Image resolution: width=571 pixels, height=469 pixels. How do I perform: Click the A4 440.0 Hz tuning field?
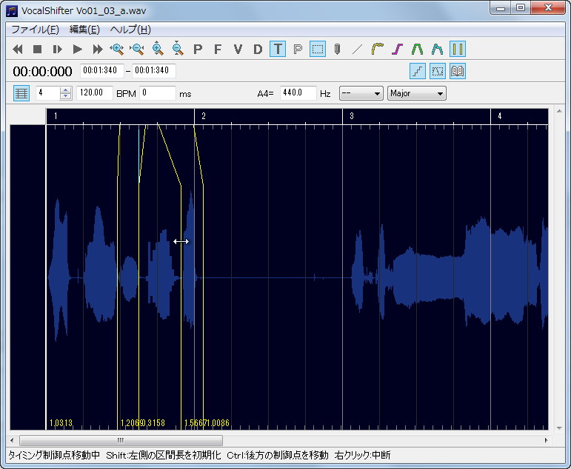click(x=298, y=93)
